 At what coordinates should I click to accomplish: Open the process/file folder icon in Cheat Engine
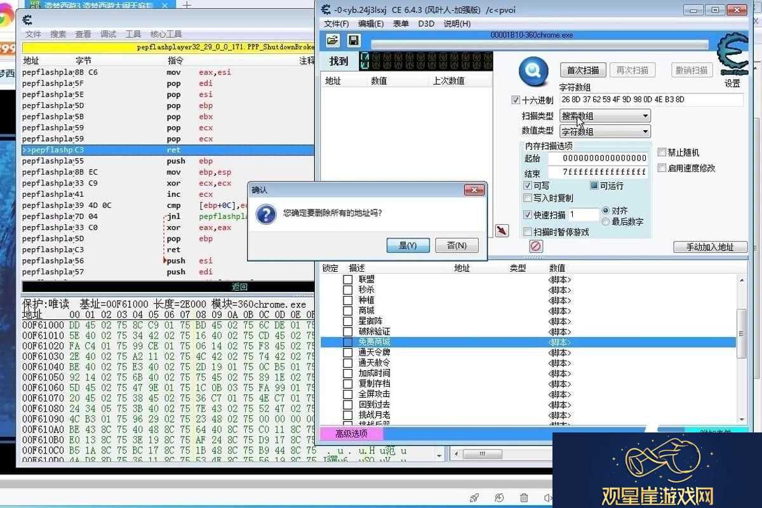pyautogui.click(x=332, y=40)
